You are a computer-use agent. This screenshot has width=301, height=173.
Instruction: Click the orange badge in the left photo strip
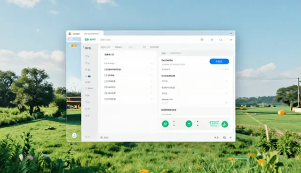point(74,46)
